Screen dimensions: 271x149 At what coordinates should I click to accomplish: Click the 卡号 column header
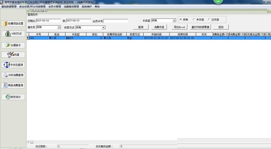click(39, 34)
